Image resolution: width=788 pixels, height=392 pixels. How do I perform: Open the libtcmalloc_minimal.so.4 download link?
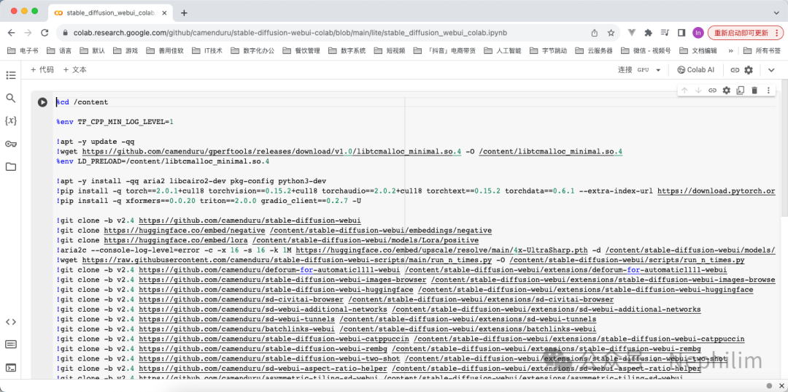[272, 151]
